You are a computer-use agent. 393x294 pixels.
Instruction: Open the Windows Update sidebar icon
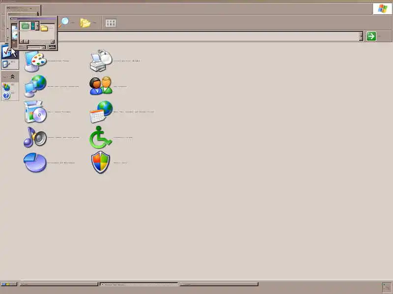click(x=6, y=87)
